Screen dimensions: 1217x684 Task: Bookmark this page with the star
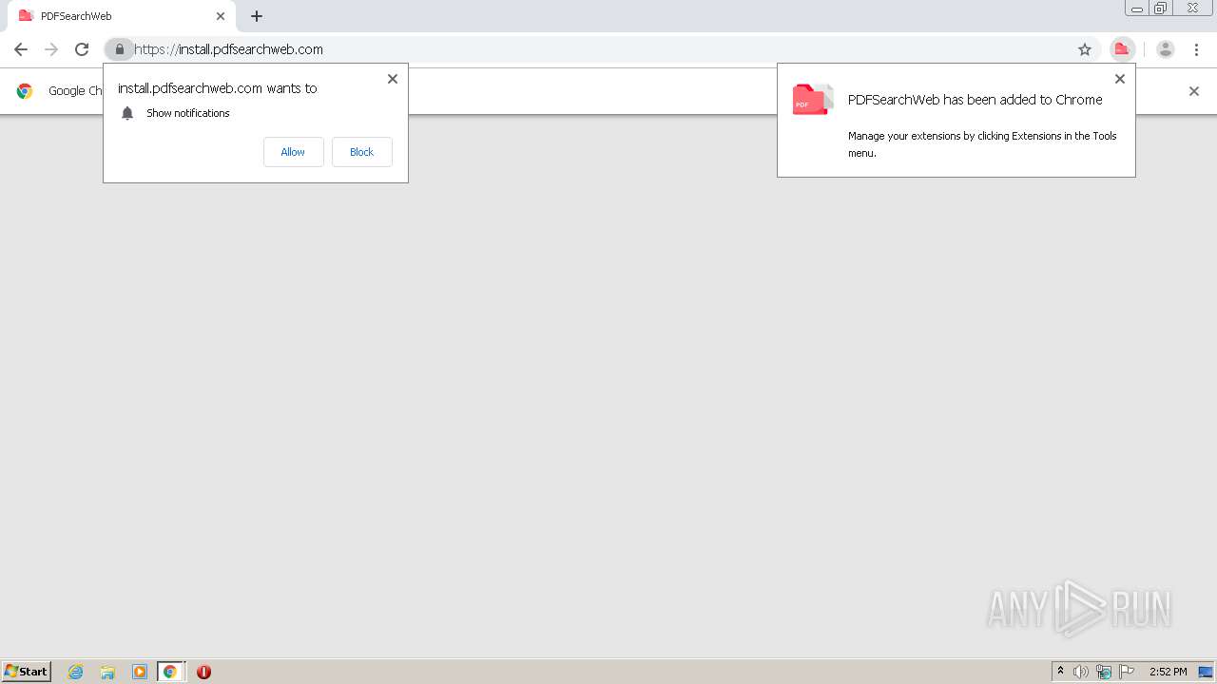(x=1085, y=49)
